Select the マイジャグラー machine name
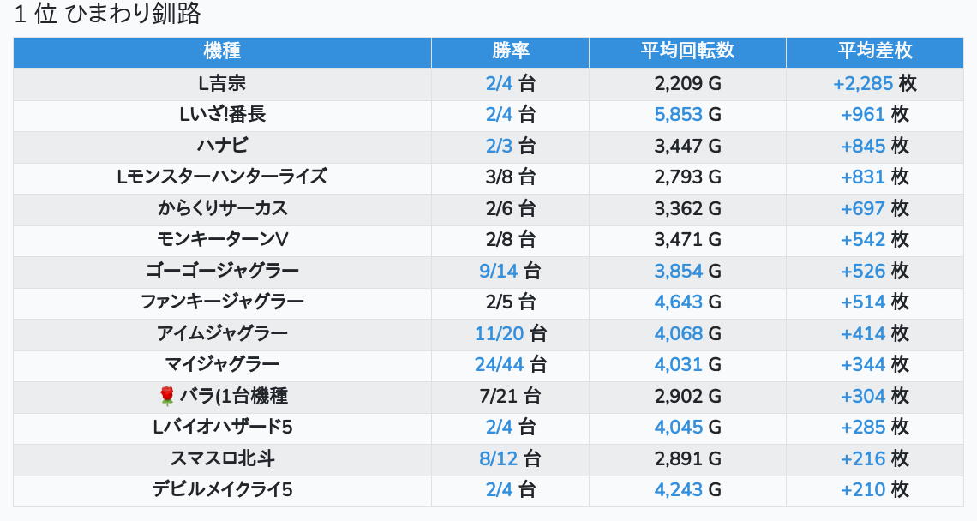This screenshot has height=521, width=977. pos(223,364)
